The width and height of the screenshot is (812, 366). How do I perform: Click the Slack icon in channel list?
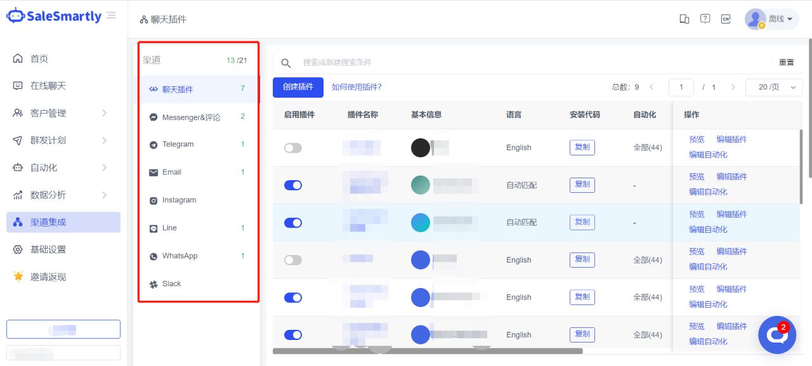(154, 284)
